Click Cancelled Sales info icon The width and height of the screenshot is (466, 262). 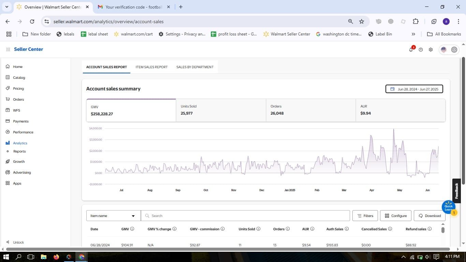tap(390, 229)
